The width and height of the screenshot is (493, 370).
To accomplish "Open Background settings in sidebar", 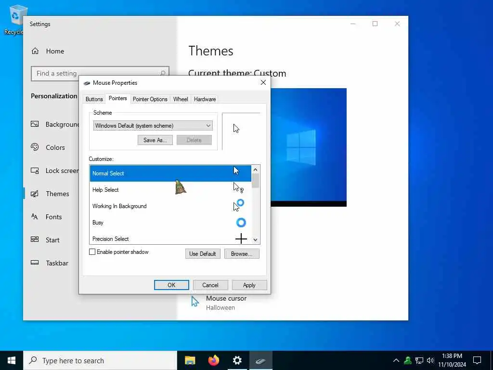I will coord(55,124).
